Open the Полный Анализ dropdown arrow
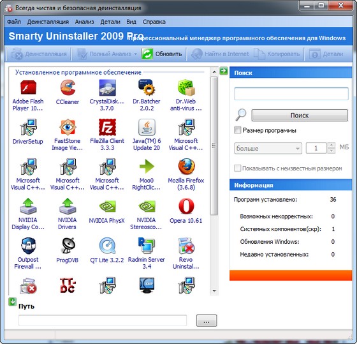The width and height of the screenshot is (357, 344). click(x=135, y=54)
